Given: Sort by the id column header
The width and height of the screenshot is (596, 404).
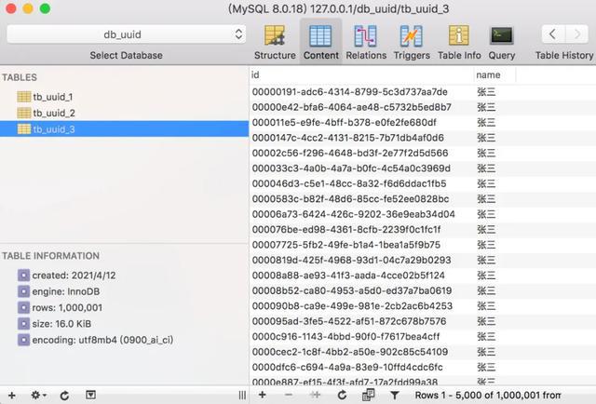Looking at the screenshot, I should pyautogui.click(x=359, y=74).
